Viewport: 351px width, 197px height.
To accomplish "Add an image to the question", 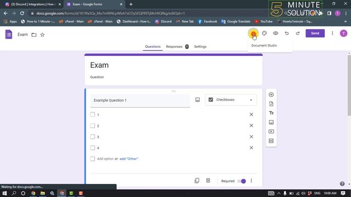I will click(197, 100).
